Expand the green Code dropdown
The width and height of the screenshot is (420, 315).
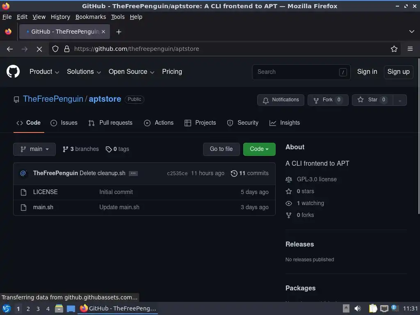(x=259, y=149)
